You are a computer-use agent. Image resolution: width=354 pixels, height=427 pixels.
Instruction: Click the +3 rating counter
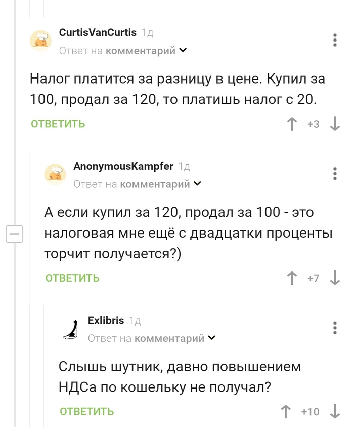[313, 123]
